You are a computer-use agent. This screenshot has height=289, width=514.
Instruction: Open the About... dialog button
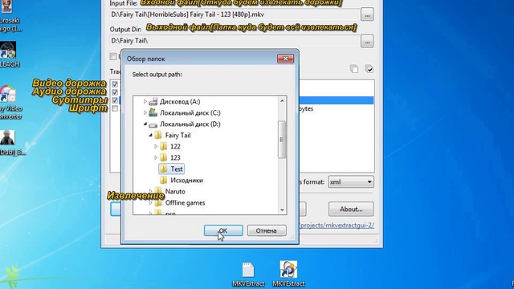click(x=351, y=209)
